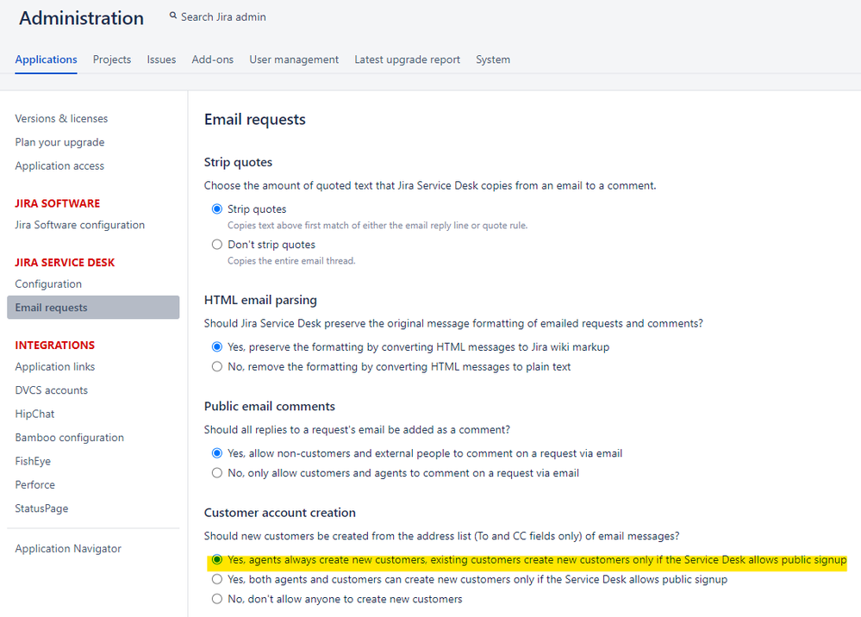Select Yes, preserve the formatting option
This screenshot has height=617, width=861.
(x=217, y=347)
